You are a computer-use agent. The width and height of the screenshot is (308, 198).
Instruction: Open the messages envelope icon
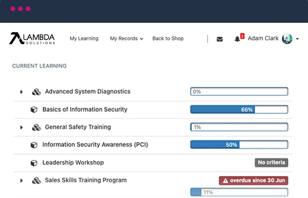pyautogui.click(x=220, y=39)
